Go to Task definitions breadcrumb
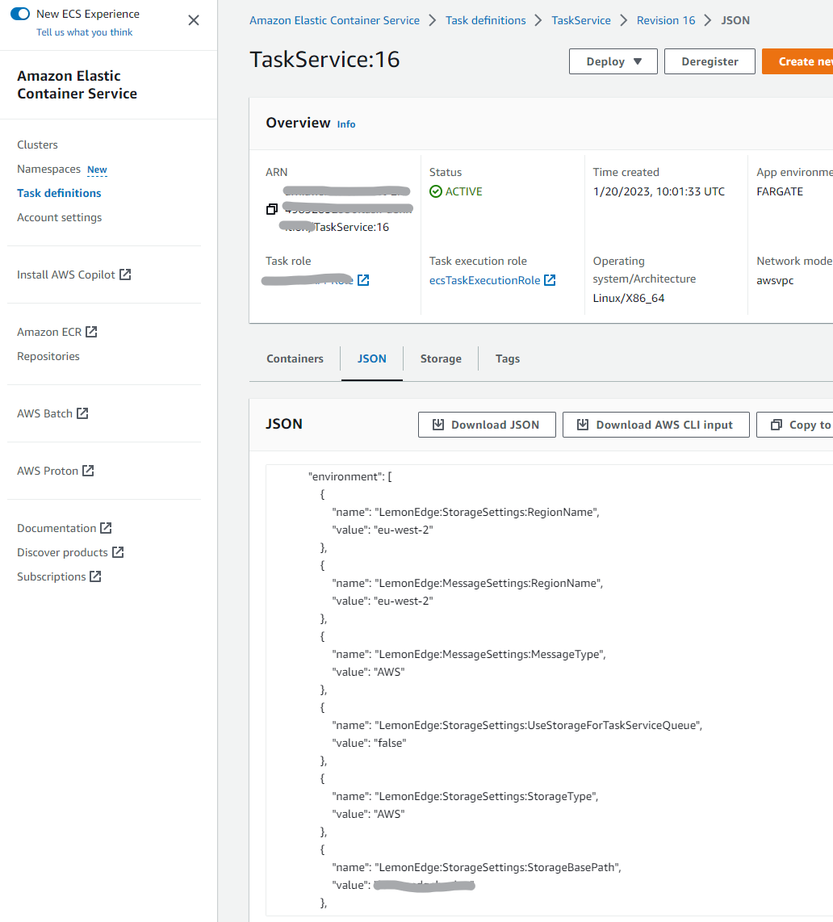Viewport: 833px width, 922px height. [x=486, y=20]
